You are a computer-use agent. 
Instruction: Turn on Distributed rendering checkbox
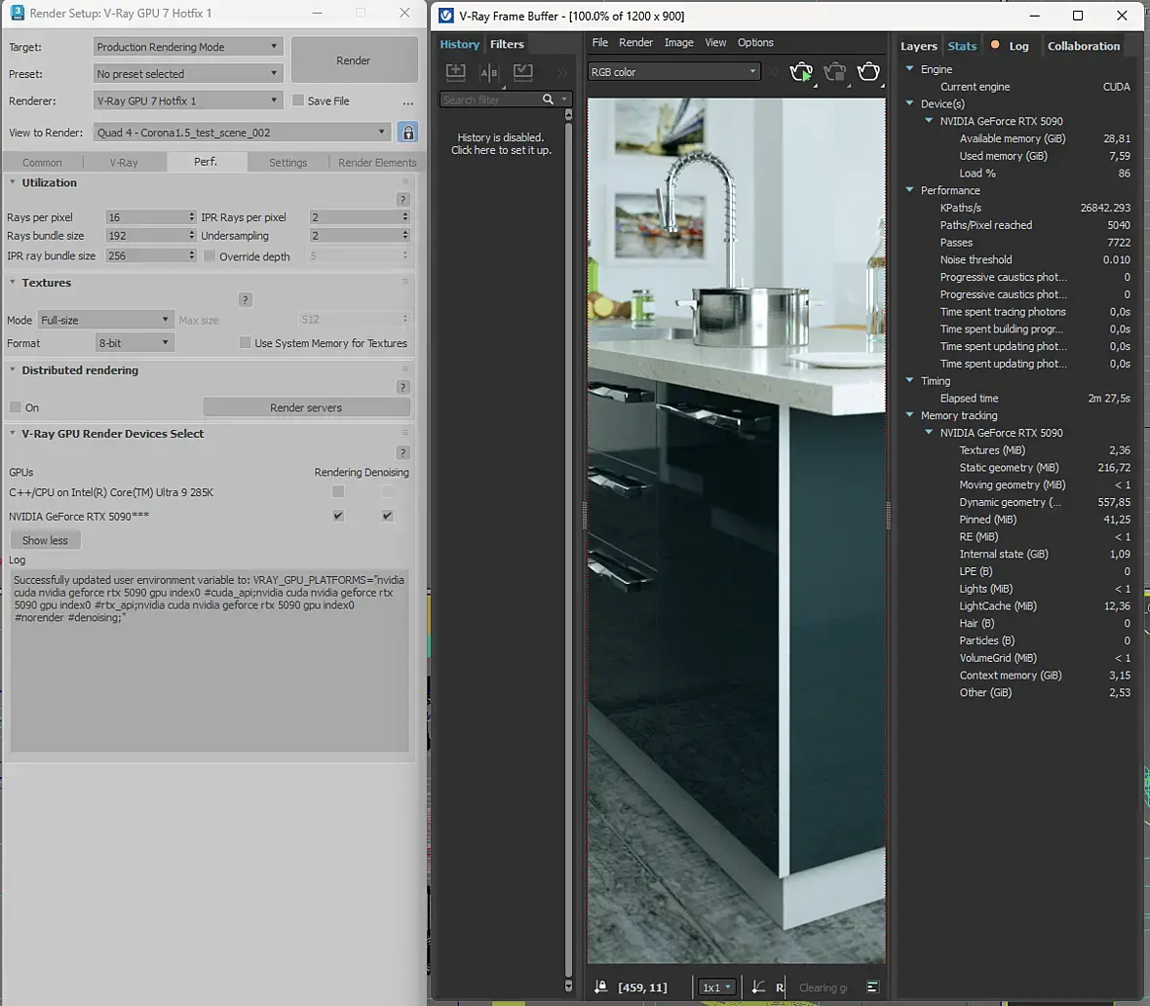(x=16, y=407)
